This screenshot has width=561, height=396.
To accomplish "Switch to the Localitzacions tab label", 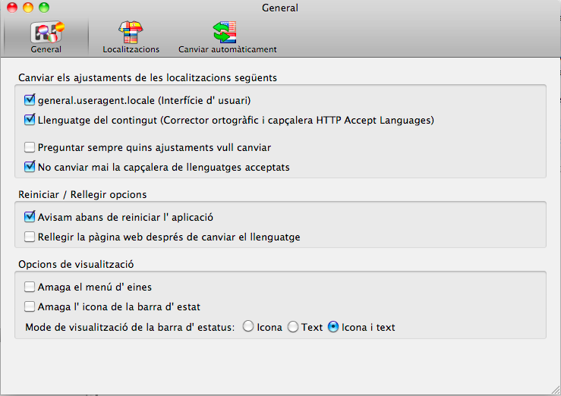I will pos(131,49).
